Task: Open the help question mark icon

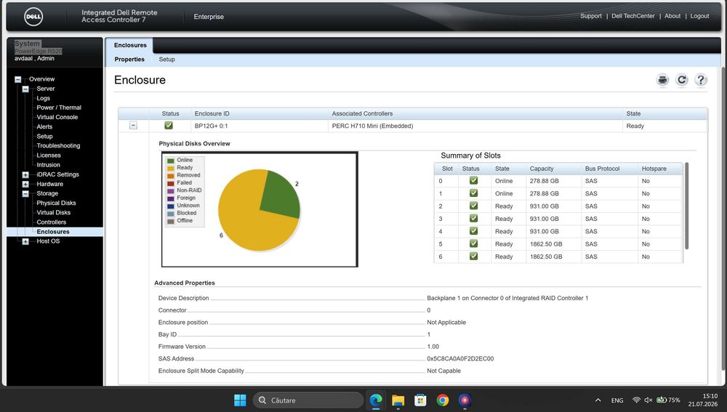Action: coord(701,80)
